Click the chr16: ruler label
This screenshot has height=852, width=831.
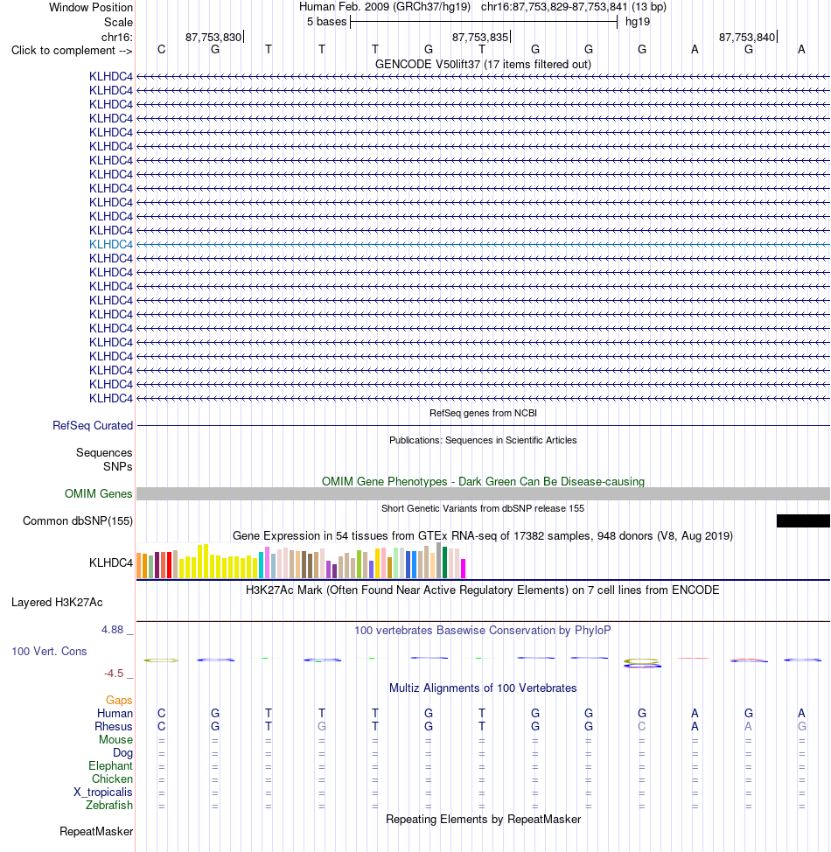(x=117, y=37)
